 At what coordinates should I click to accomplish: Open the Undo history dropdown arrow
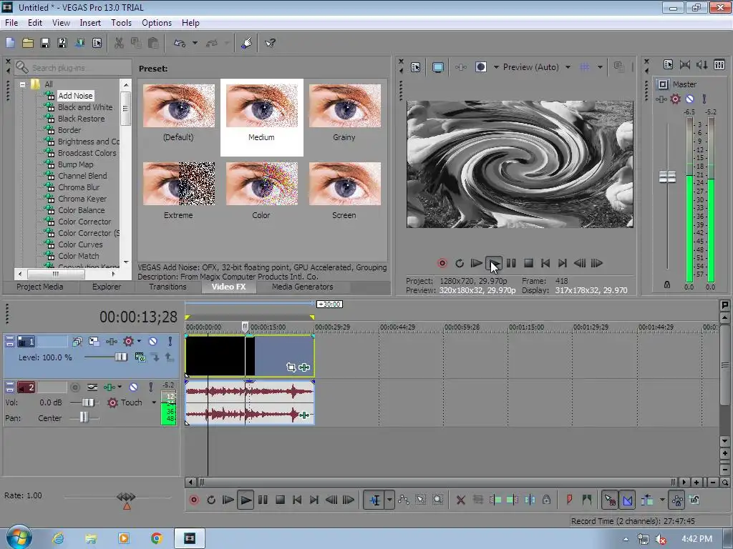click(x=195, y=43)
